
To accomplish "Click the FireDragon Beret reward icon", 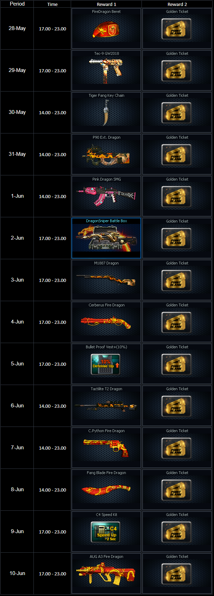I will click(x=106, y=29).
